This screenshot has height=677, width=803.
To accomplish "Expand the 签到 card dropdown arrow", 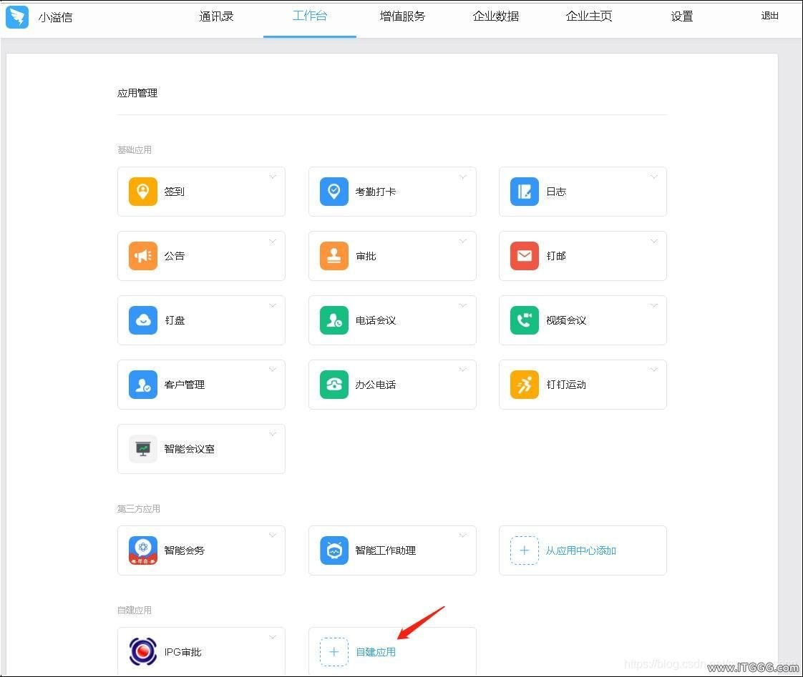I will pyautogui.click(x=273, y=177).
